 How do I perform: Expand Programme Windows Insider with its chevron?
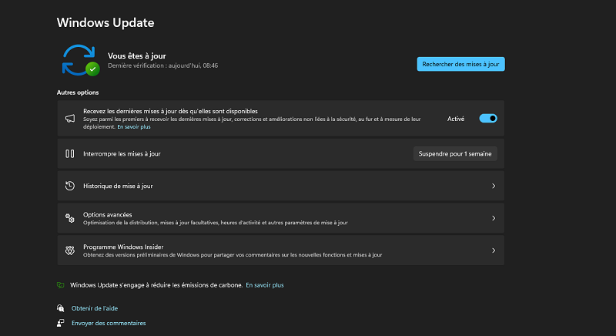(493, 250)
